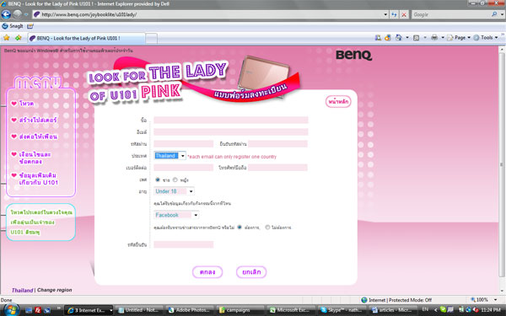Click the Google search box
506x316 pixels.
[x=451, y=14]
